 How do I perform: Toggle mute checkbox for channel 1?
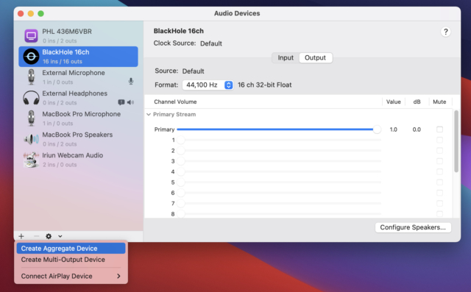[x=439, y=140]
